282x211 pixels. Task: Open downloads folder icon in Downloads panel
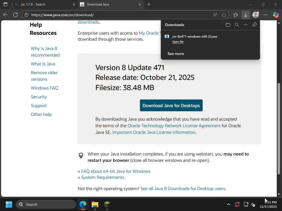click(228, 25)
